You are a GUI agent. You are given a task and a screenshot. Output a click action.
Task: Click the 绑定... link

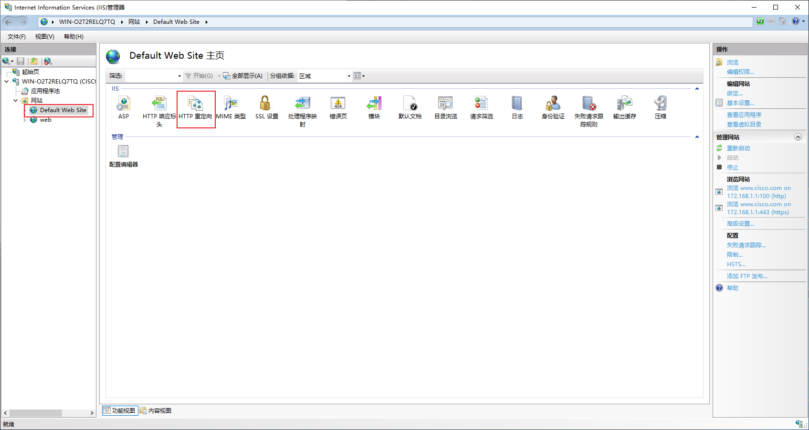(x=735, y=94)
